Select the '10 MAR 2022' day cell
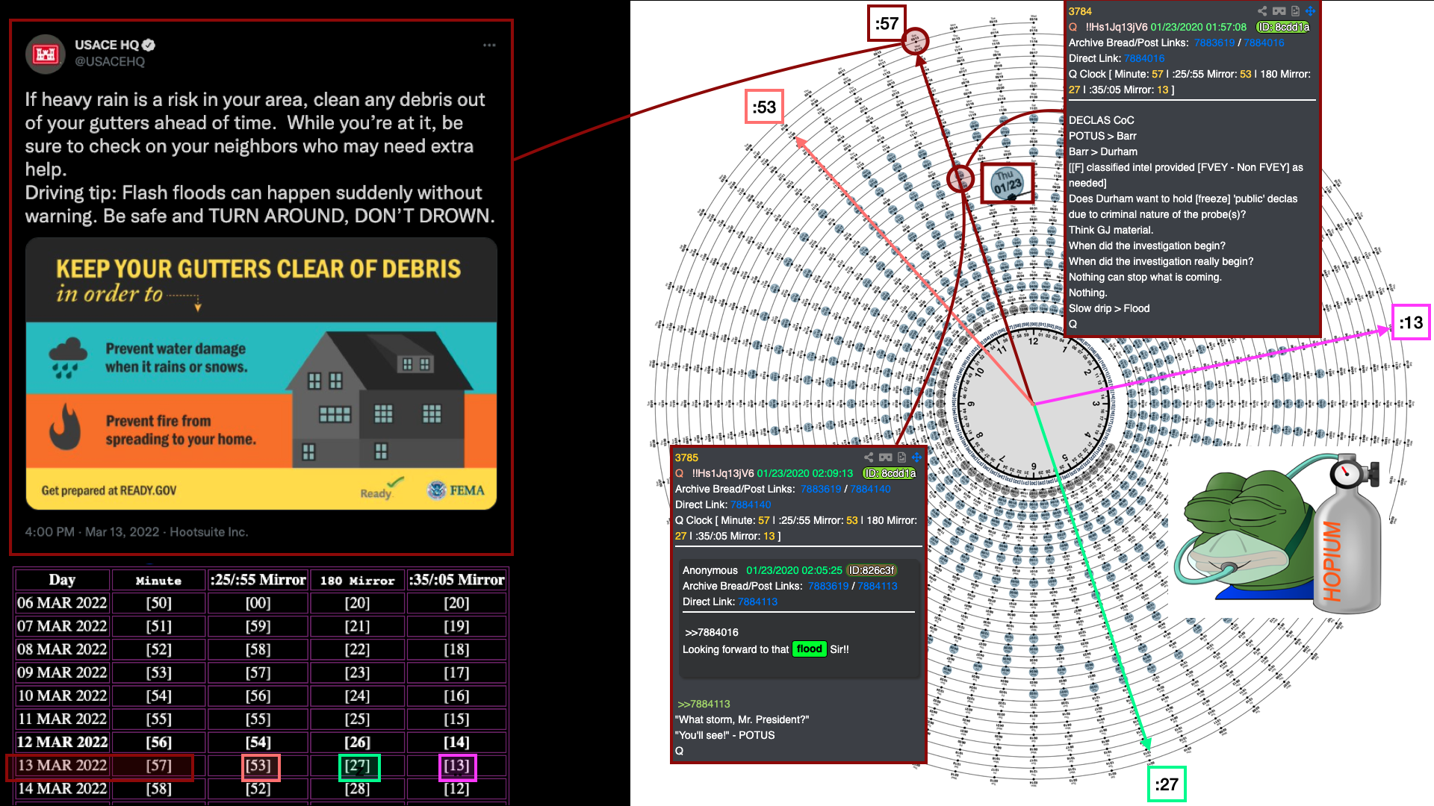Screen dimensions: 1434x806 click(x=62, y=696)
